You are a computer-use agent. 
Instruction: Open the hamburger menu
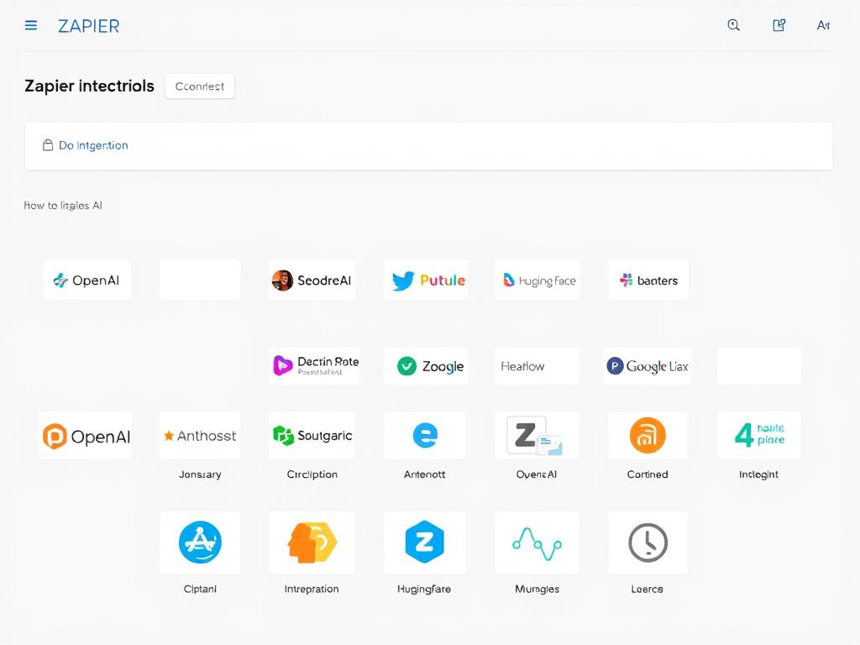31,25
